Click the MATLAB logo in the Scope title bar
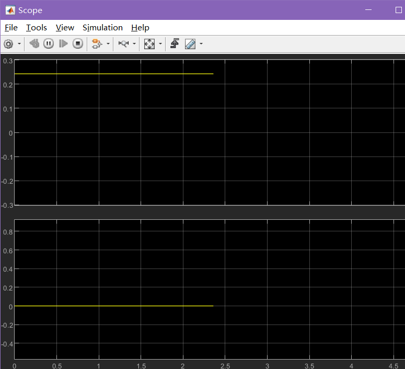This screenshot has height=369, width=405. pos(10,10)
